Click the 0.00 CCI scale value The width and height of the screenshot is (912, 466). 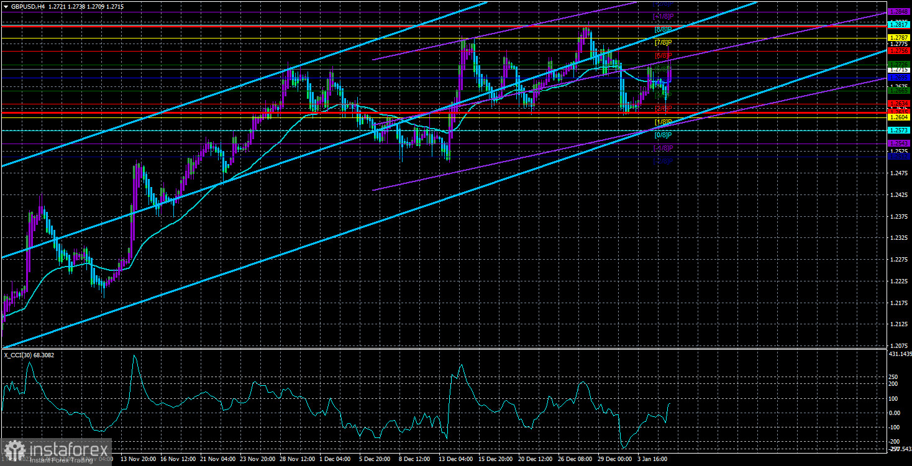pyautogui.click(x=896, y=413)
